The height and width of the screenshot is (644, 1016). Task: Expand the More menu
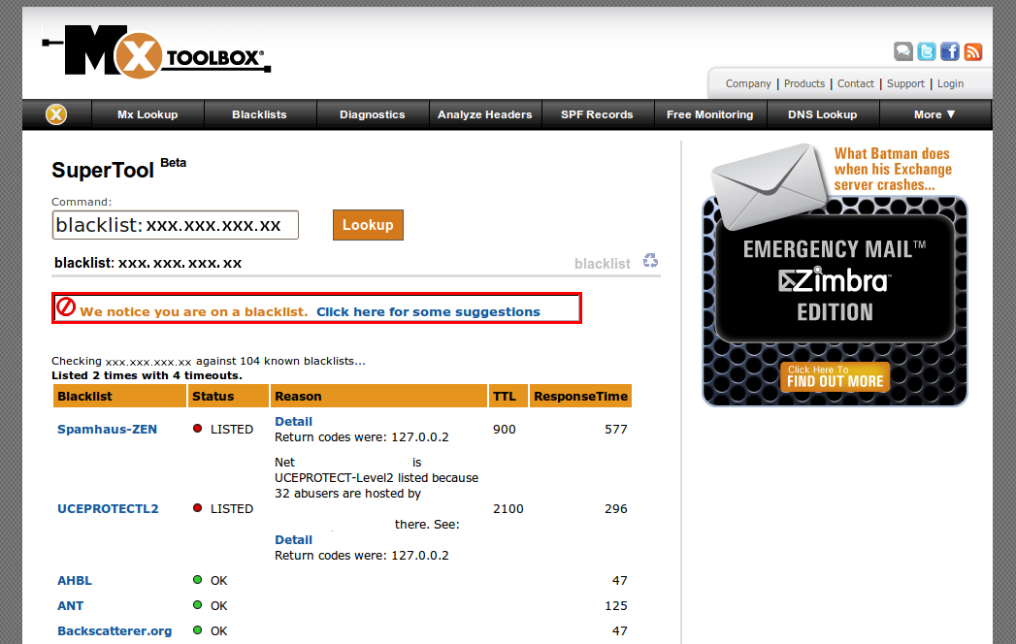coord(934,114)
